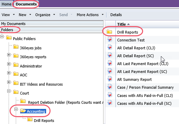Screen dimensions: 179x124
Task: Click the Administrator folder icon
Action: (x=16, y=65)
